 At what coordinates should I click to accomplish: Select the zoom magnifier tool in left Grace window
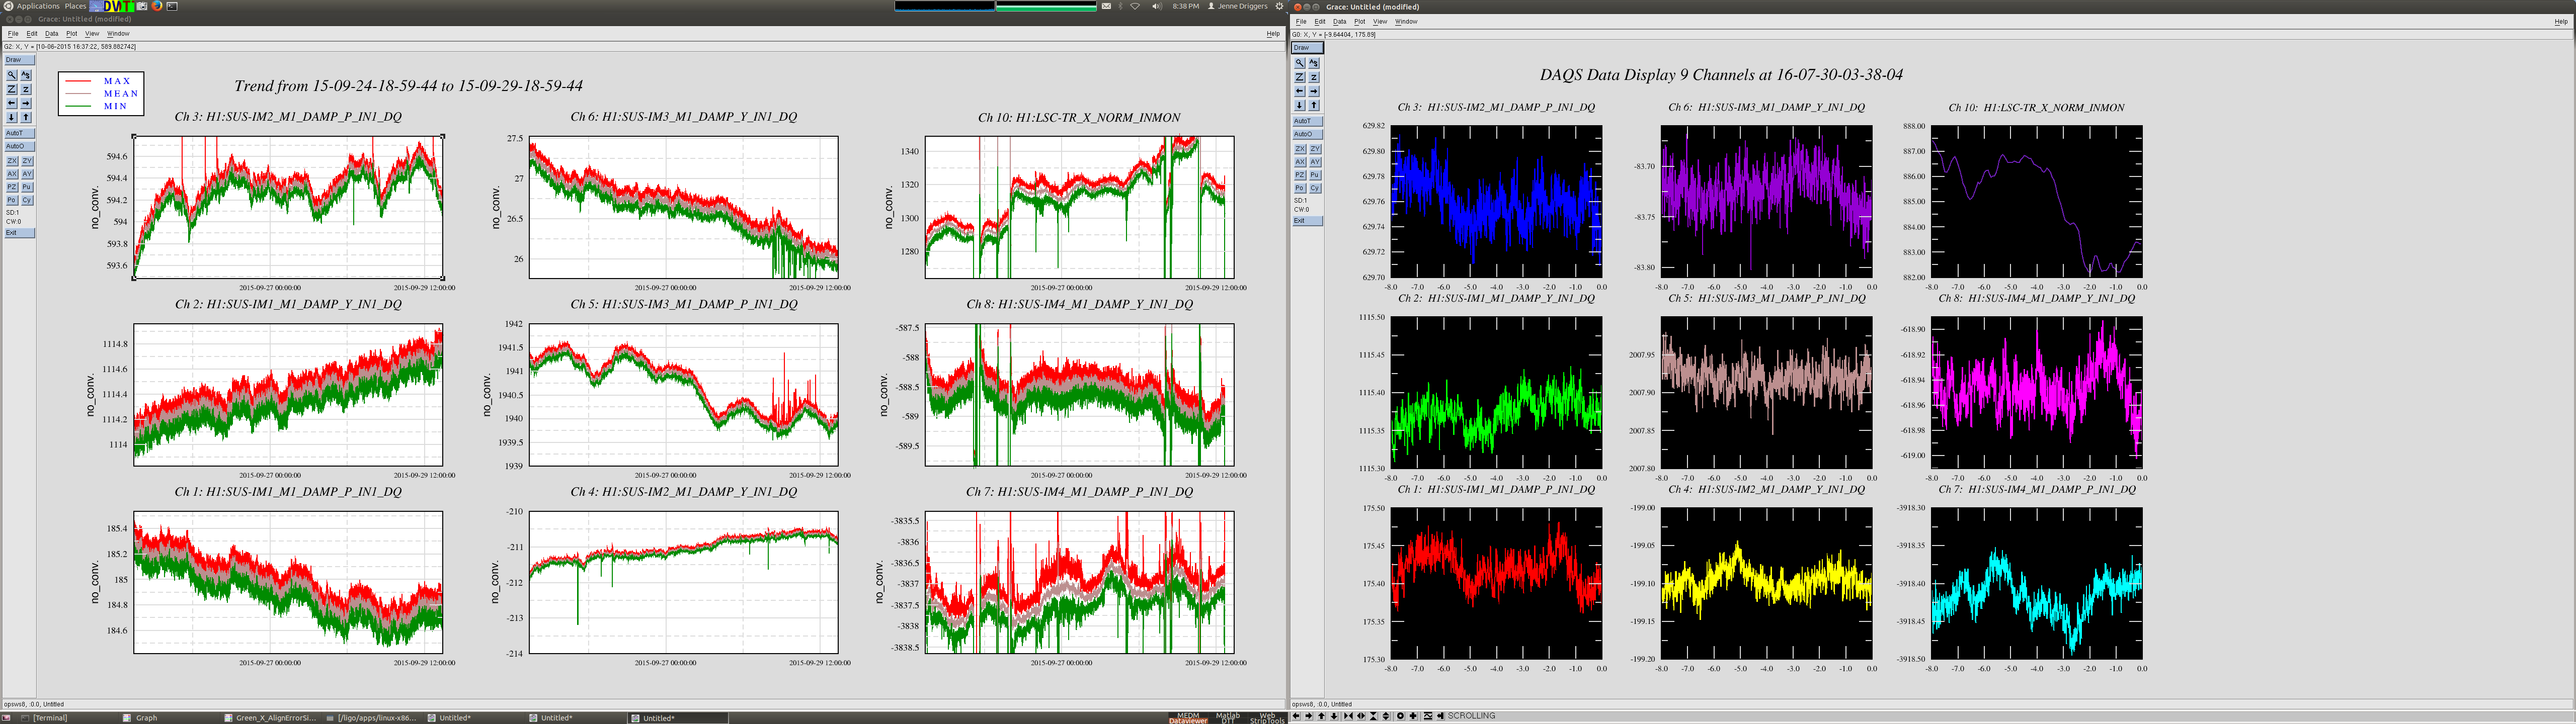tap(12, 75)
